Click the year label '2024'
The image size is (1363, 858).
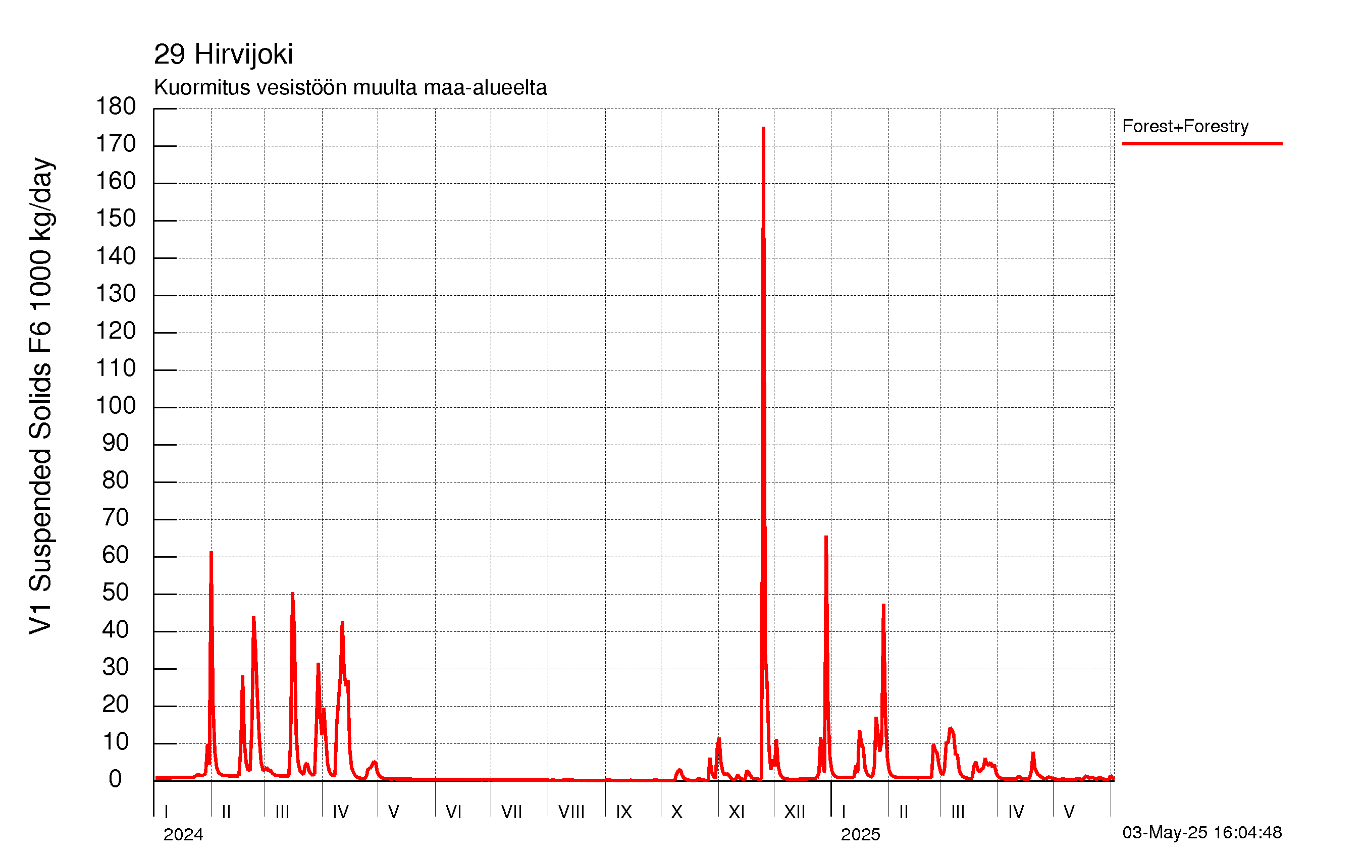point(183,834)
